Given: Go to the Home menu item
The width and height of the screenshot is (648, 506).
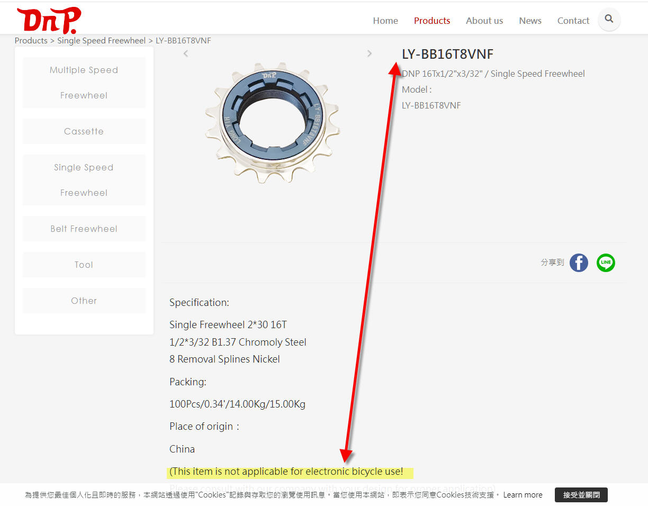Looking at the screenshot, I should [385, 21].
